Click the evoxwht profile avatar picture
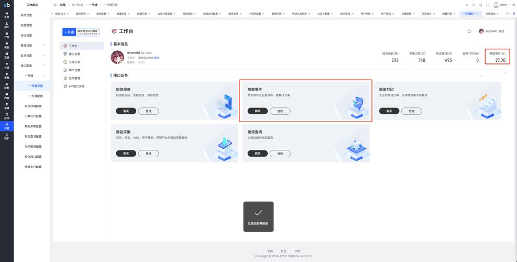This screenshot has height=262, width=517. tap(117, 57)
